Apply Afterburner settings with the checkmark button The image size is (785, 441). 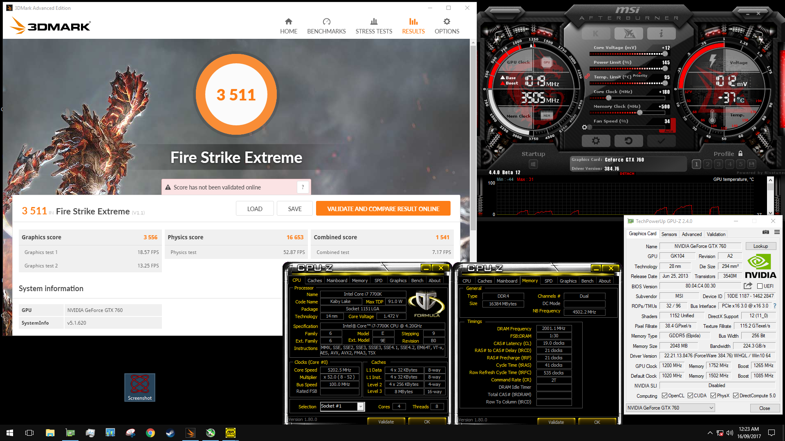coord(661,141)
